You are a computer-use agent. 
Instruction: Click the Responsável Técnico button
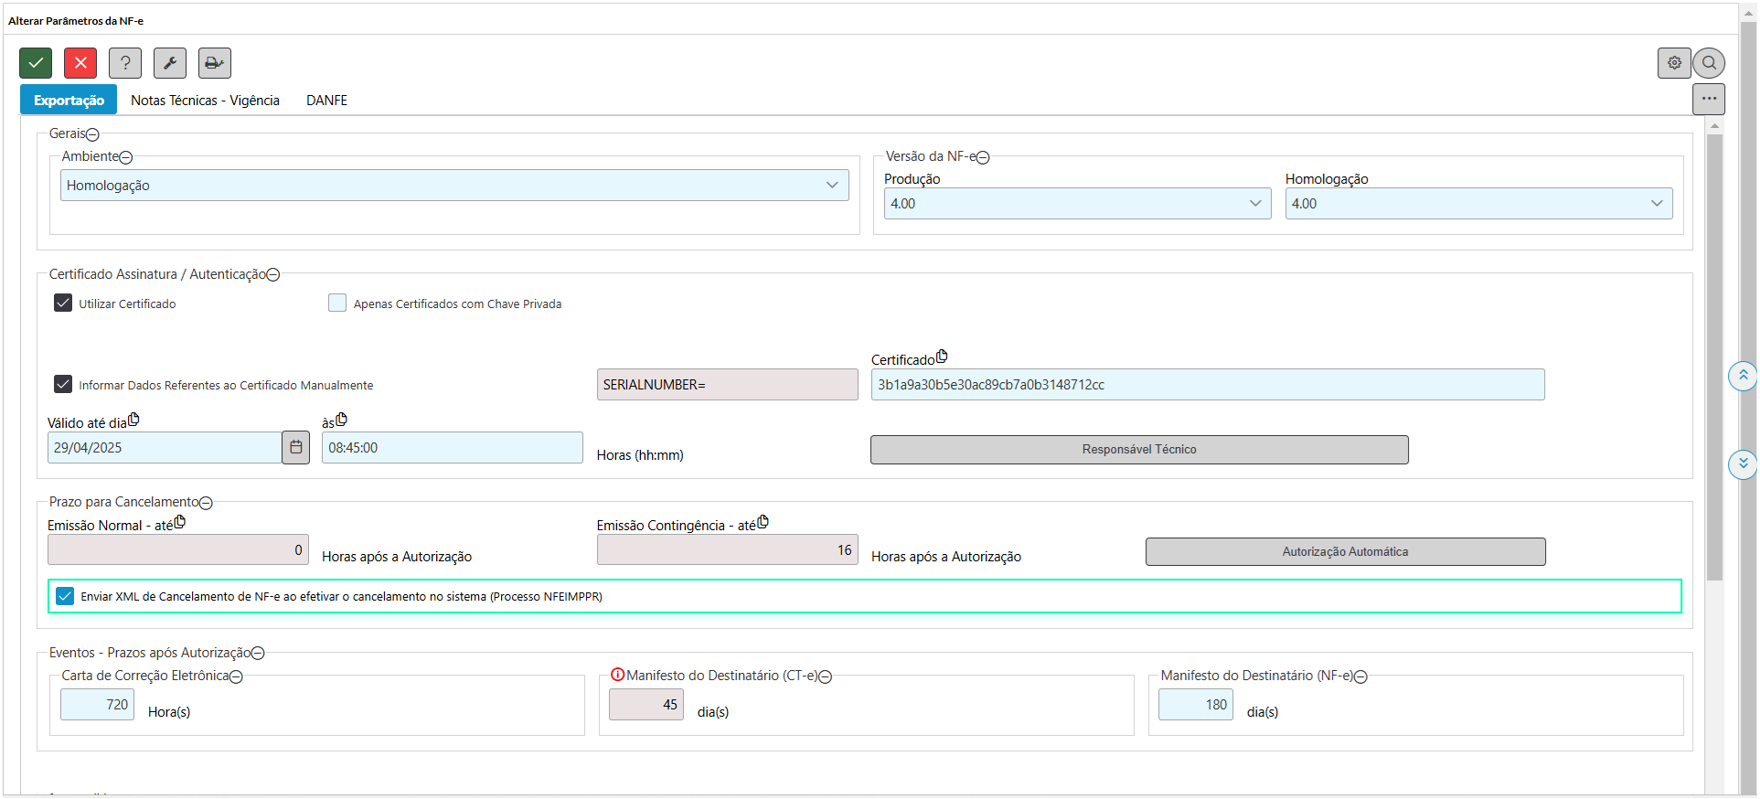1138,450
